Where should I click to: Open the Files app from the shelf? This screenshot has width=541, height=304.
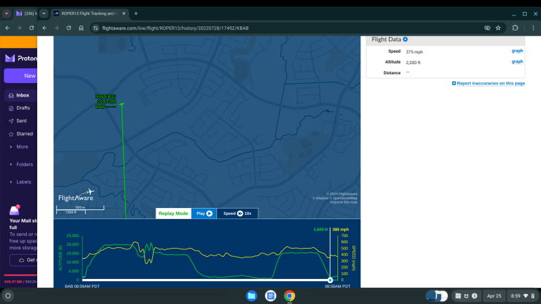pyautogui.click(x=252, y=296)
